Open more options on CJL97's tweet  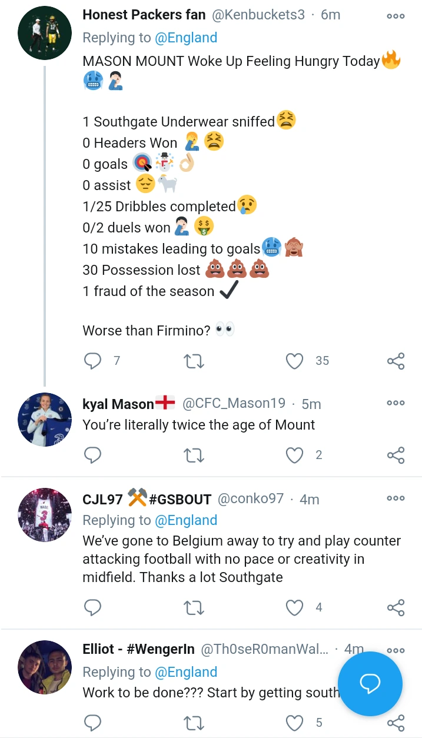396,498
